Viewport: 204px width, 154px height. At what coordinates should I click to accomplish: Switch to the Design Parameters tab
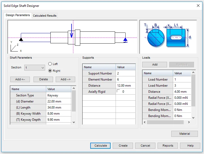[18, 15]
